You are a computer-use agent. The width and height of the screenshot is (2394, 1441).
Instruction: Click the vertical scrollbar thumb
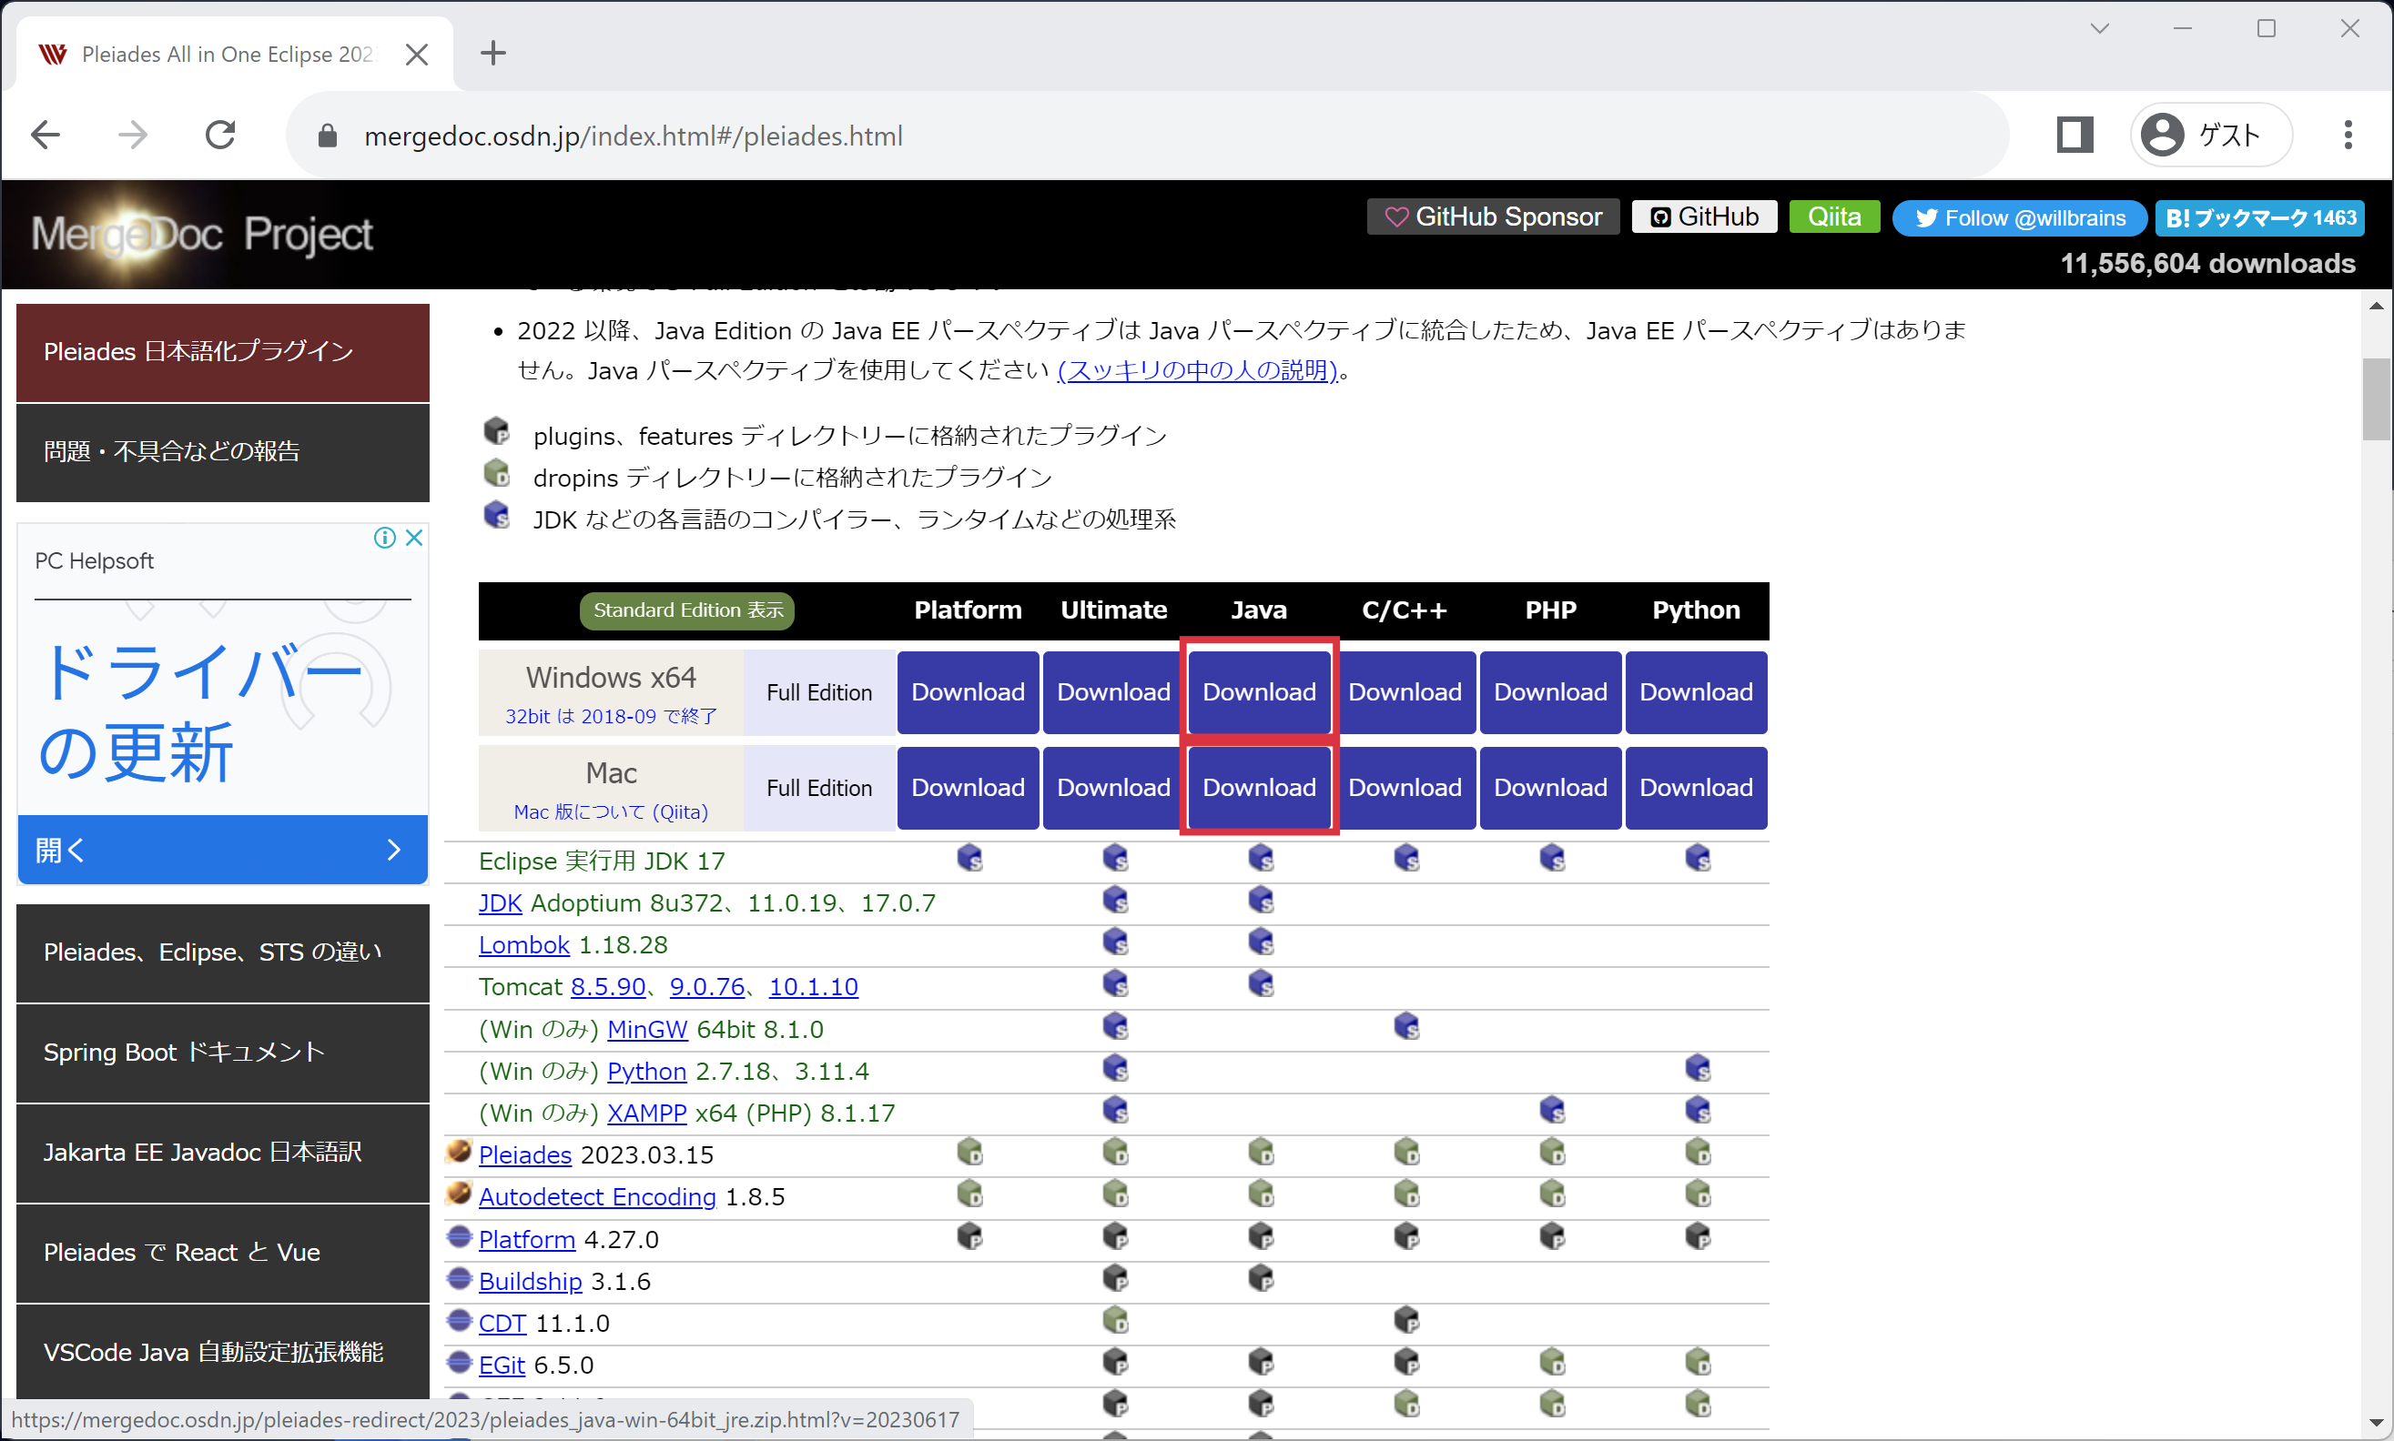[2377, 399]
